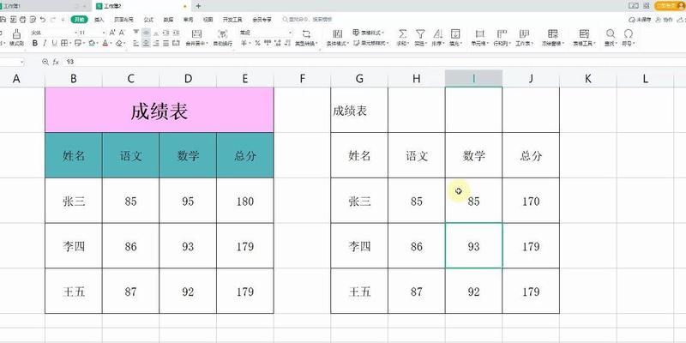Click the orange login account button
686x343 pixels.
[x=669, y=6]
